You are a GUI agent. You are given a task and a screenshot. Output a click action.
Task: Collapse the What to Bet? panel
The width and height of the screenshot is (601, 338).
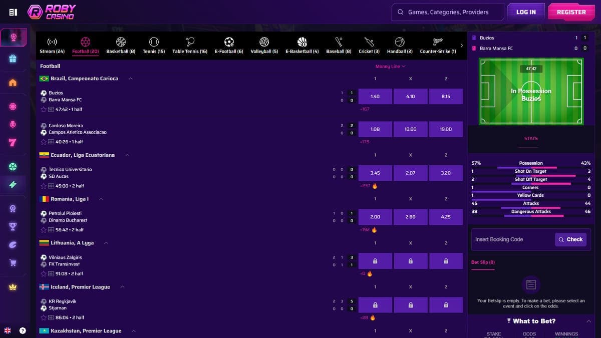[x=588, y=321]
